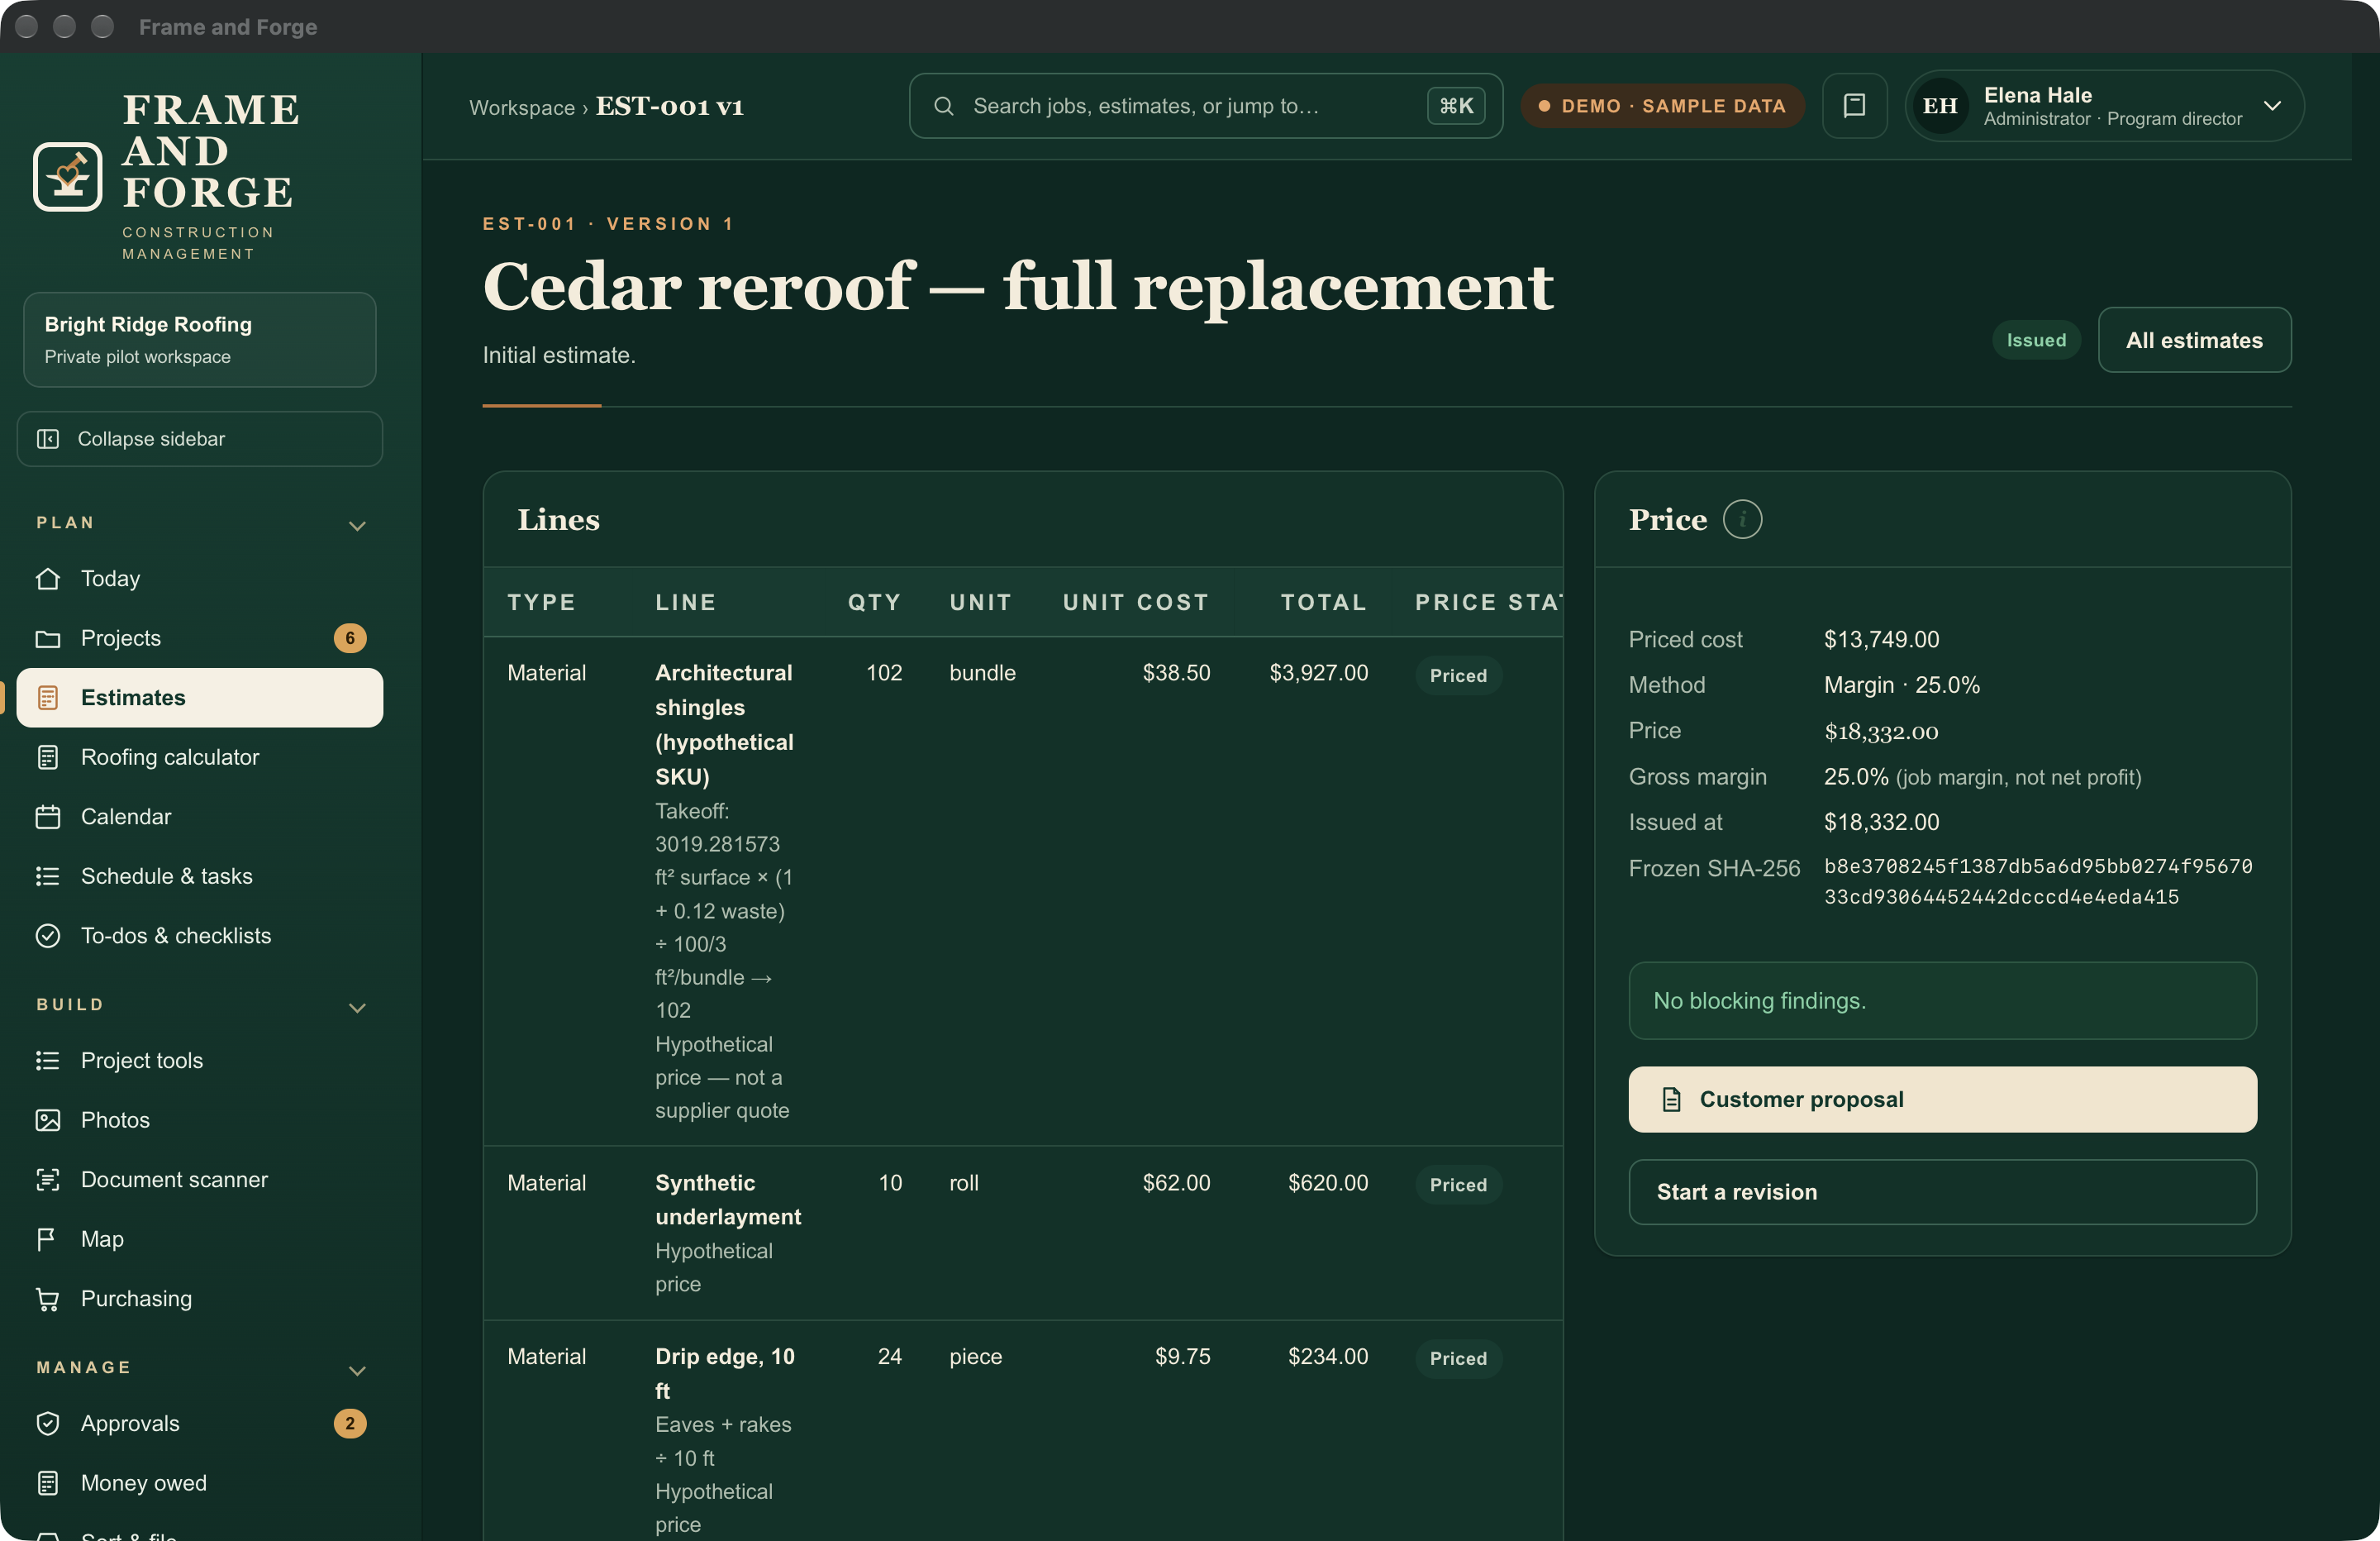Viewport: 2380px width, 1541px height.
Task: Open the Elena Hale account dropdown arrow
Action: click(x=2272, y=106)
